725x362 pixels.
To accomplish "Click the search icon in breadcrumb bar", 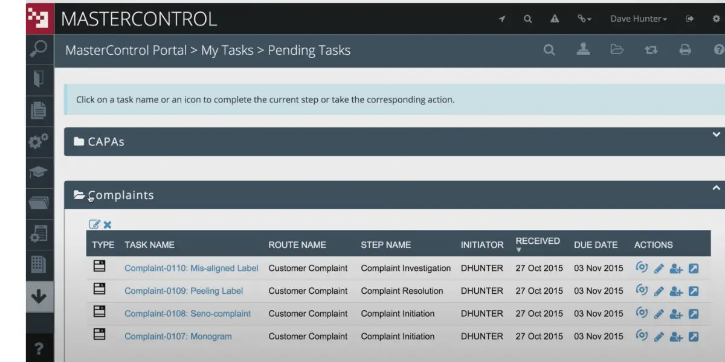I will click(x=549, y=50).
